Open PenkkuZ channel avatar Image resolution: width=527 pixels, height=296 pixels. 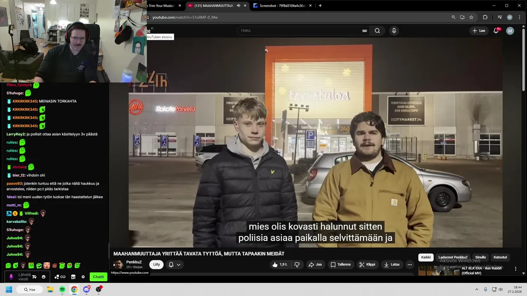coord(118,264)
